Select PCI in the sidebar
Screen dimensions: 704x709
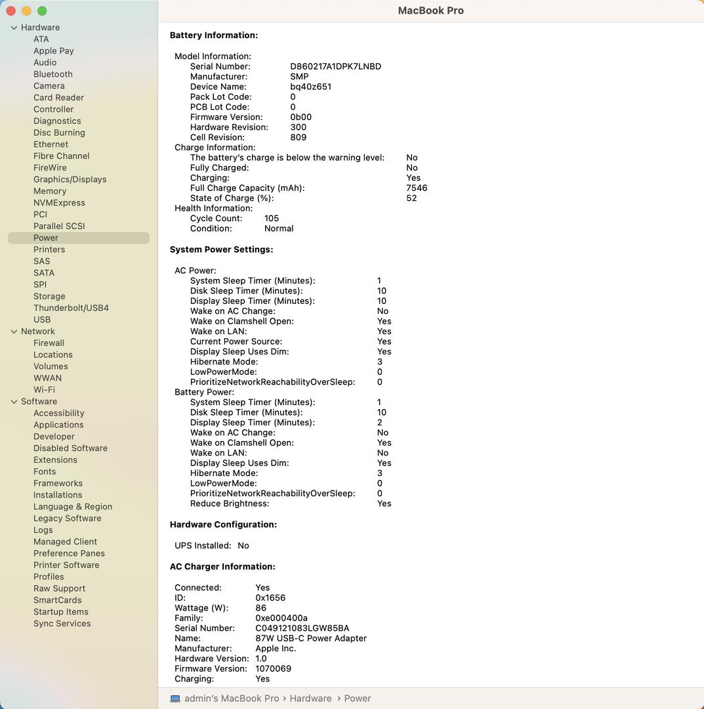[x=40, y=214]
